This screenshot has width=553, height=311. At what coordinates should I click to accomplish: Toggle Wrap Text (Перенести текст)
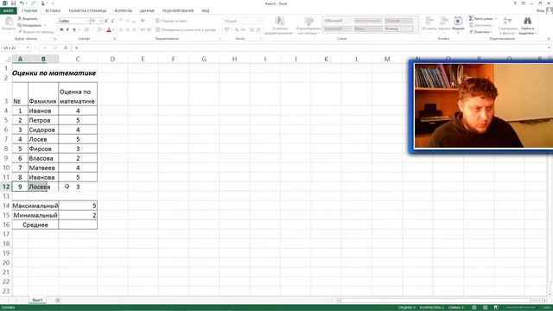tap(171, 21)
